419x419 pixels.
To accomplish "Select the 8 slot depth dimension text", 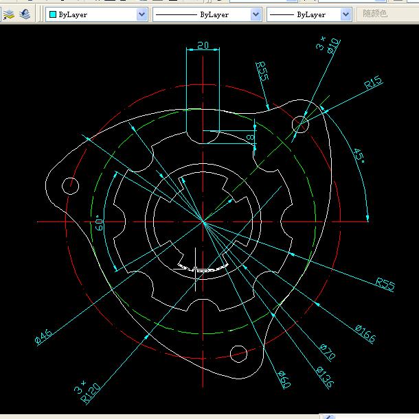I will [x=249, y=138].
